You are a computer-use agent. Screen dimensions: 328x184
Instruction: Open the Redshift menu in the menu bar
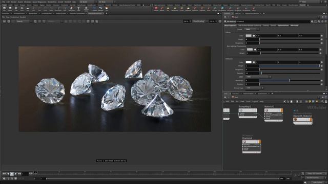click(x=68, y=2)
